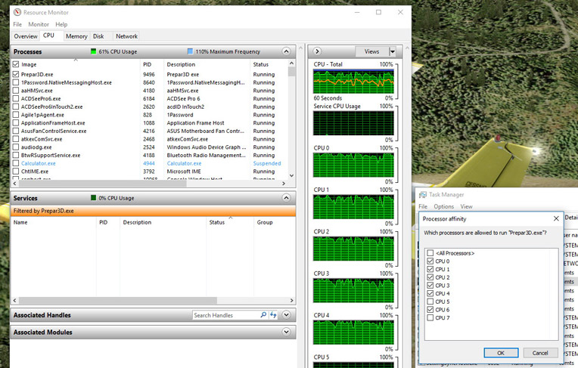The image size is (578, 368).
Task: Click the Task Manager title bar icon
Action: point(421,194)
